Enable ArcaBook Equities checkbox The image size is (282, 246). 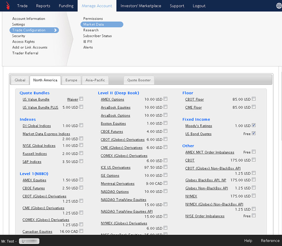tap(165, 107)
